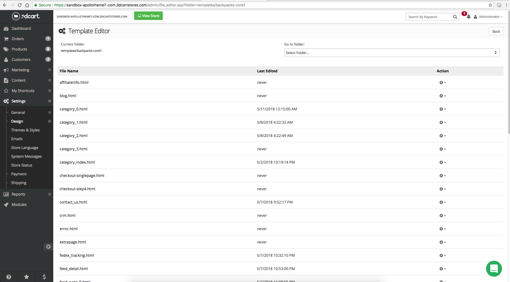Click the dollar sign icon in sidebar footer
Screen dimensions: 510x282
(44, 277)
